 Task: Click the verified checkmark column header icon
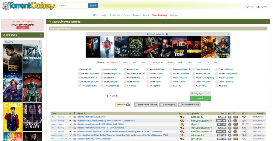[x=70, y=113]
